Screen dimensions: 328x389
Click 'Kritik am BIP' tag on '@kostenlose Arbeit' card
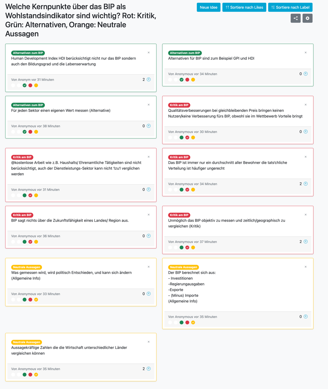click(22, 157)
